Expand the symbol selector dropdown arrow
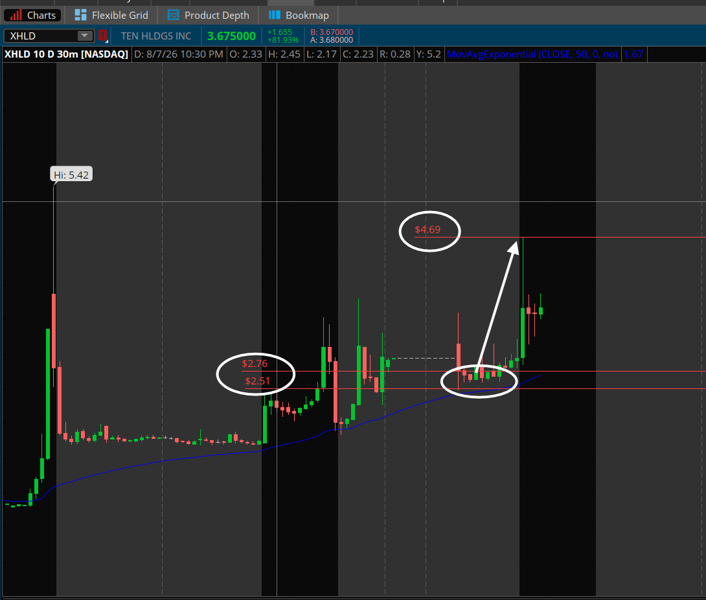Screen dimensions: 706x600 click(x=85, y=36)
